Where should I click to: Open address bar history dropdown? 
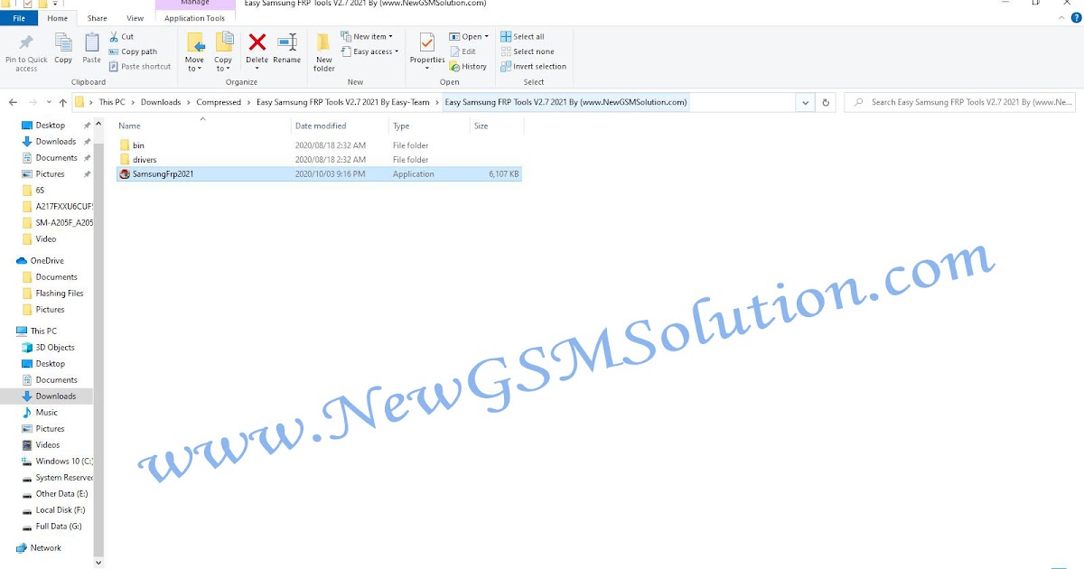806,103
